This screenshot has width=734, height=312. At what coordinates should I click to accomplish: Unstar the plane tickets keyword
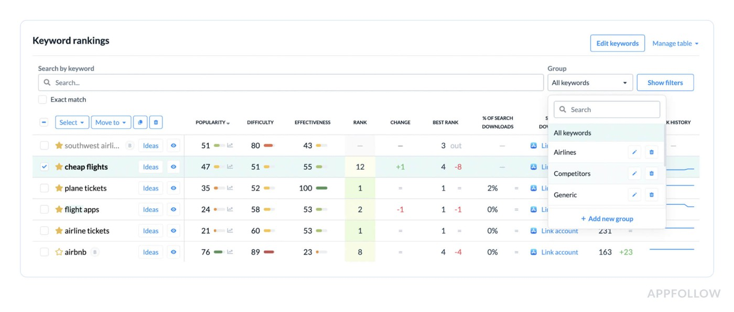point(59,188)
